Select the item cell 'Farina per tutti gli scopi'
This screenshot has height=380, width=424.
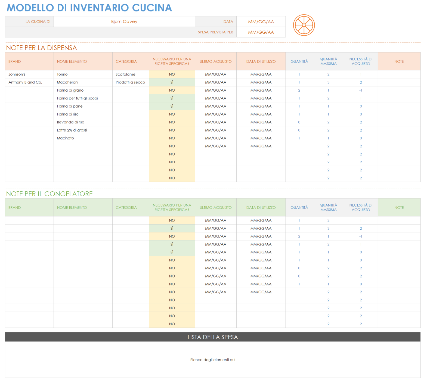pos(83,98)
